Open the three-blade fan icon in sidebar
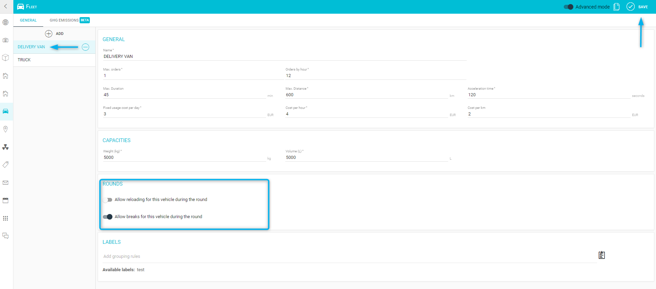This screenshot has width=656, height=289. pos(5,147)
